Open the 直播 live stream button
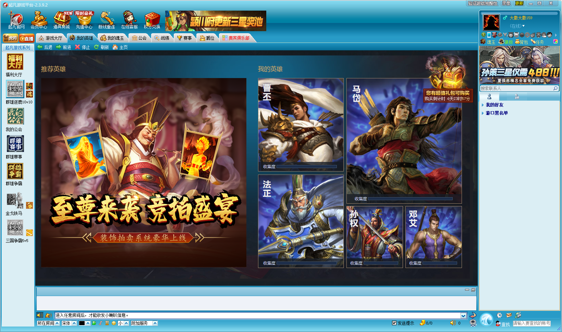 (27, 38)
